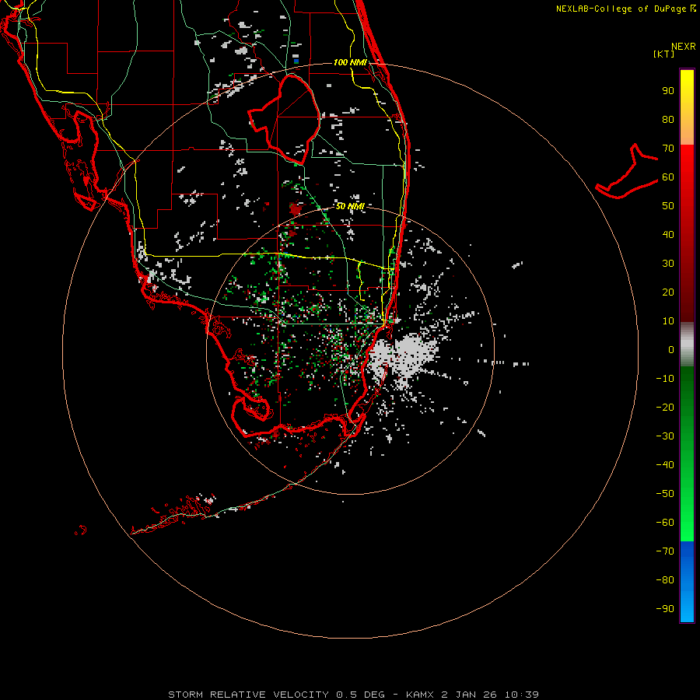Click the legend value -10
The height and width of the screenshot is (700, 700).
click(x=665, y=379)
